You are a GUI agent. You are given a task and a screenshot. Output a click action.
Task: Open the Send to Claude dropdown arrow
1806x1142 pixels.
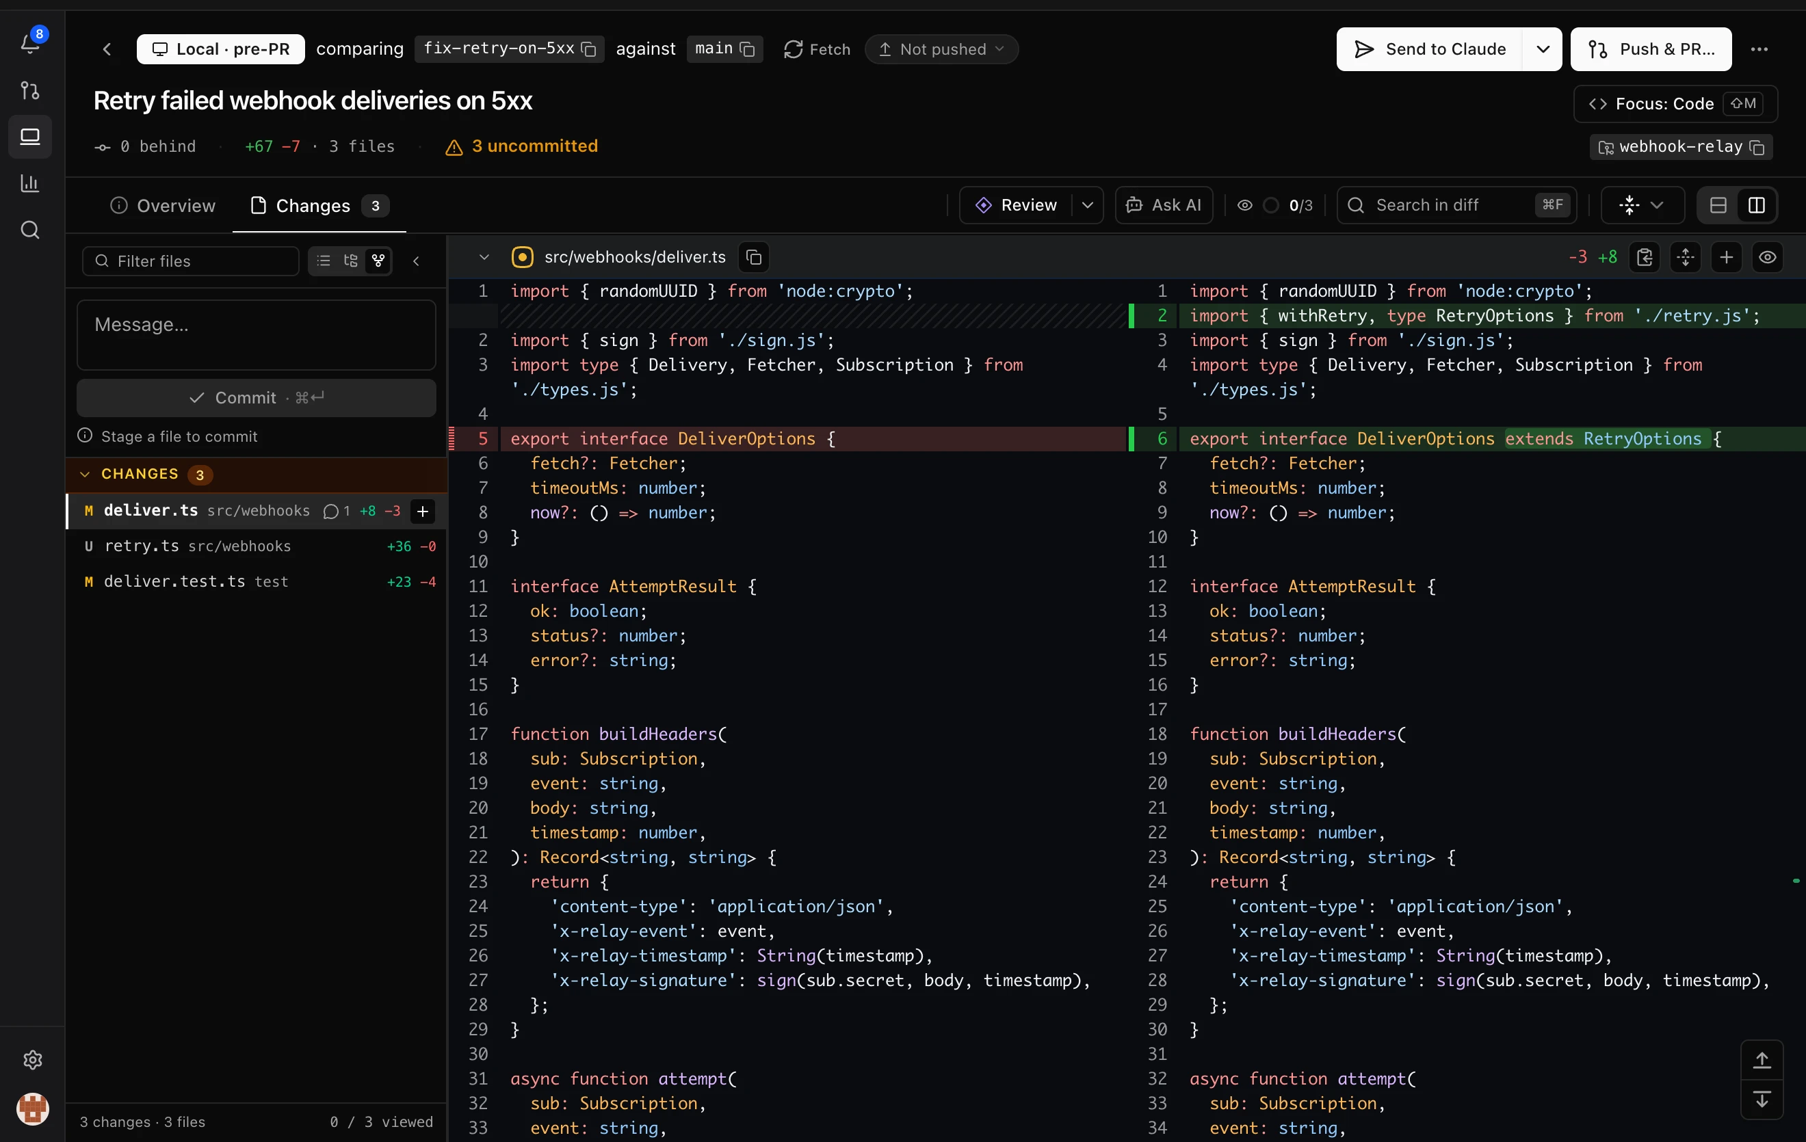click(1543, 49)
